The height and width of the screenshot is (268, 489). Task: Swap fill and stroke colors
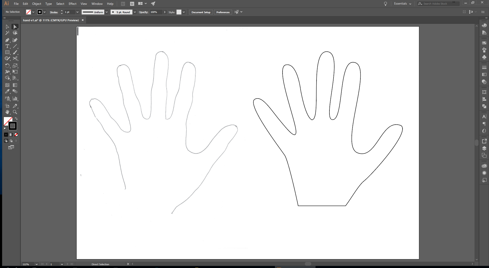coord(16,119)
